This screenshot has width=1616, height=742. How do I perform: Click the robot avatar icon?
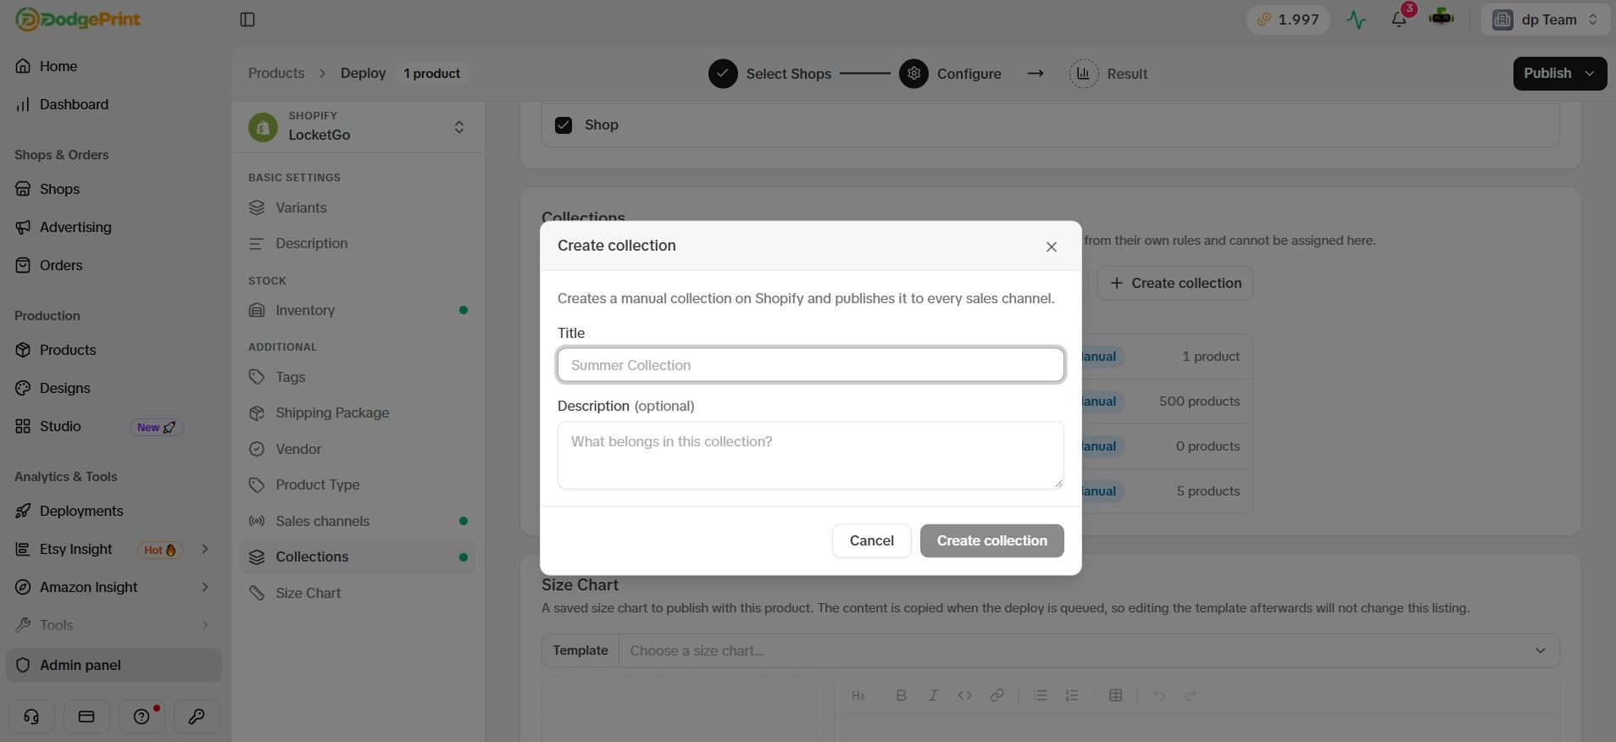pos(1441,17)
